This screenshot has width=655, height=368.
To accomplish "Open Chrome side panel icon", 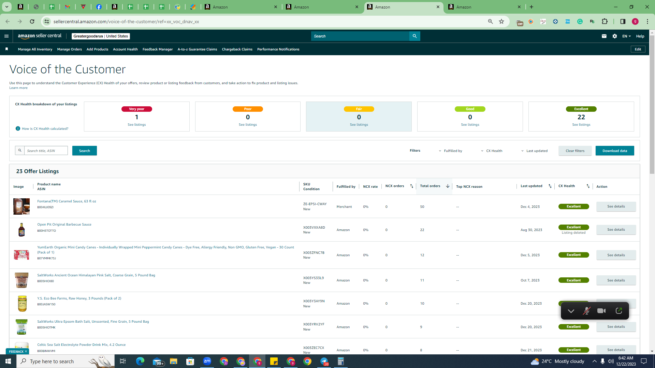I will coord(623,21).
